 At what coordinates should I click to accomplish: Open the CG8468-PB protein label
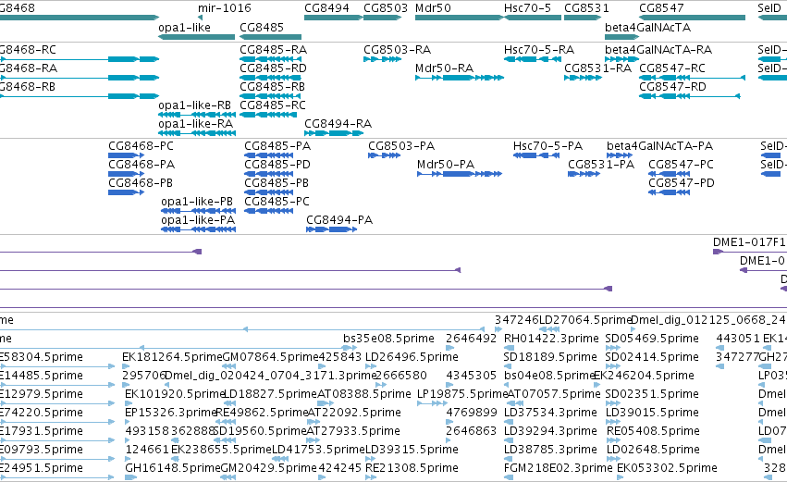pos(141,183)
